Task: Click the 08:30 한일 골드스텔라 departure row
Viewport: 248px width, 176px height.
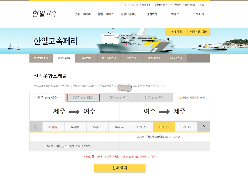Action: point(165,137)
